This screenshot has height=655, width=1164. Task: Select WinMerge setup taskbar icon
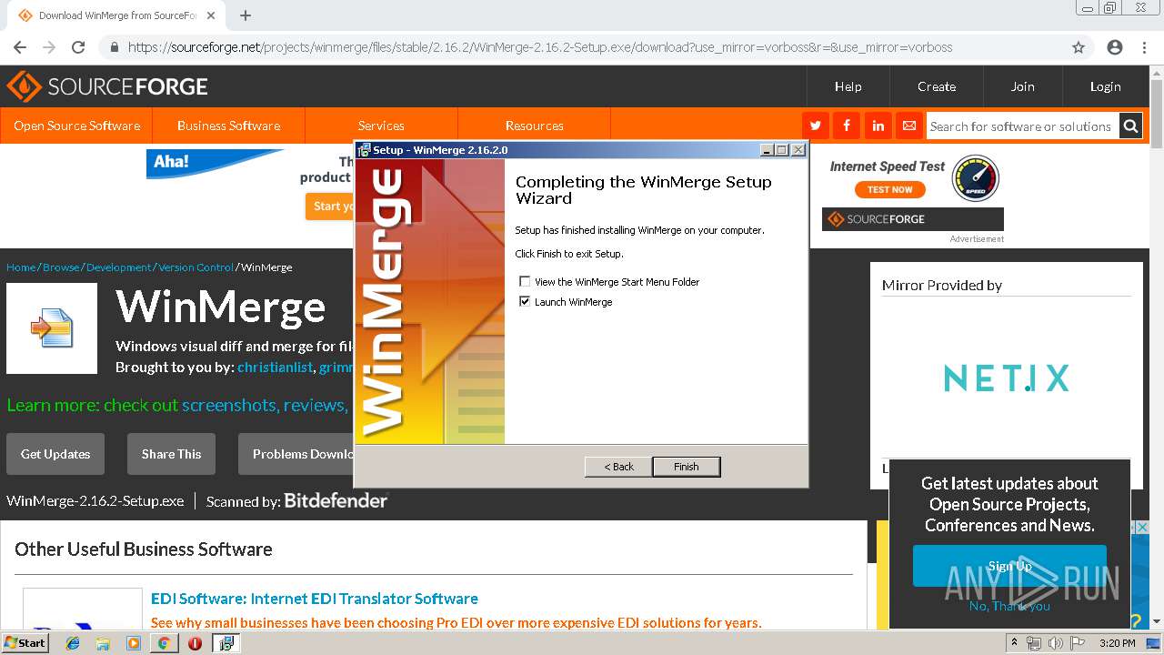(226, 643)
